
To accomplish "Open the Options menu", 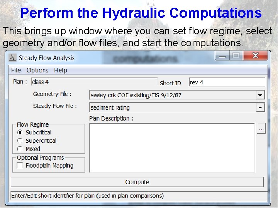I will coord(37,70).
